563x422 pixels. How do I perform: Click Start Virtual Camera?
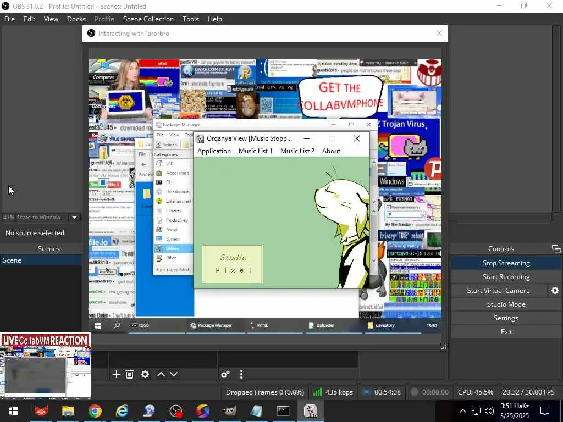[x=498, y=290]
